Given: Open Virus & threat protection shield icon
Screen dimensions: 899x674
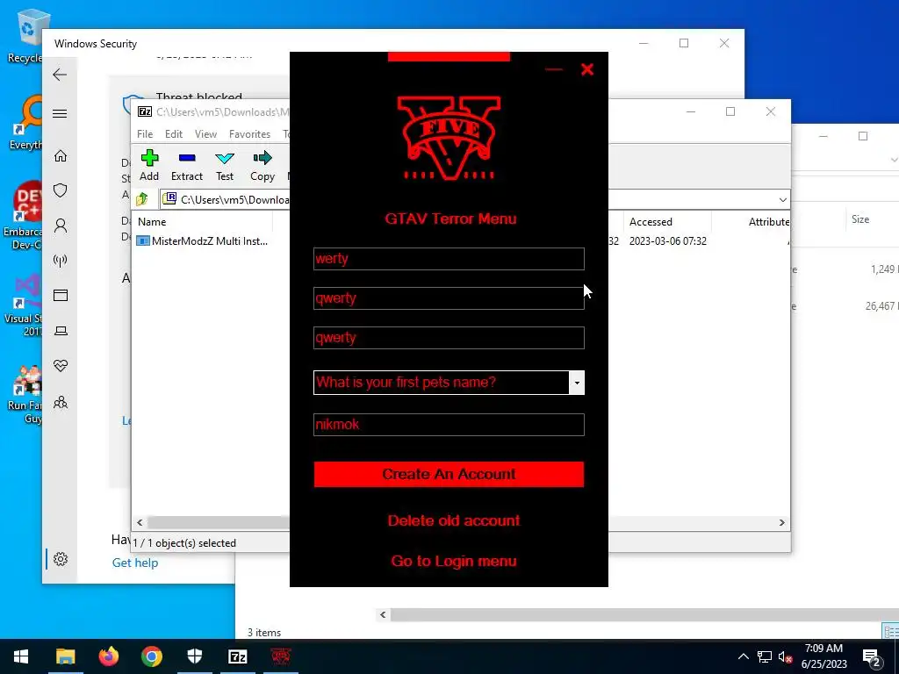Looking at the screenshot, I should 61,190.
